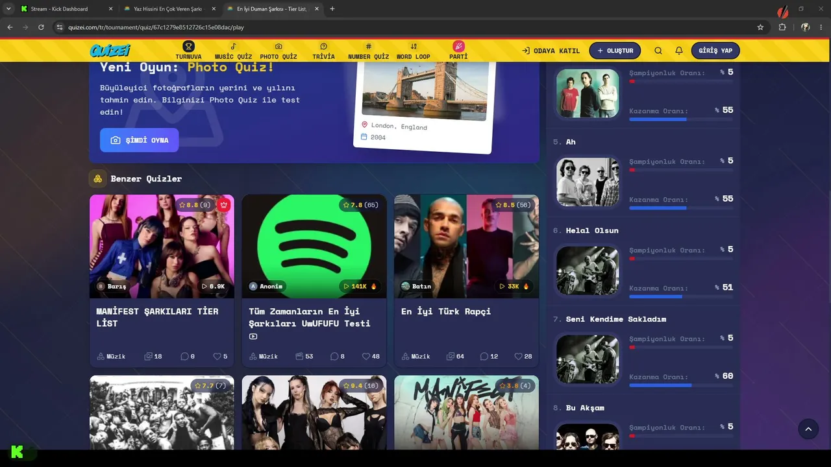Click the Tüm Zamanların En İyi Şarkıları title
Image resolution: width=831 pixels, height=467 pixels.
click(310, 317)
